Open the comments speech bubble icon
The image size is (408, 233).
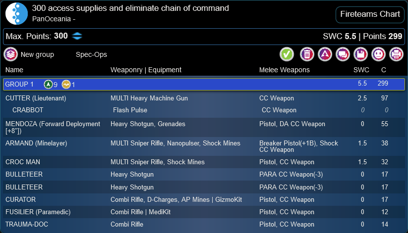[x=343, y=54]
